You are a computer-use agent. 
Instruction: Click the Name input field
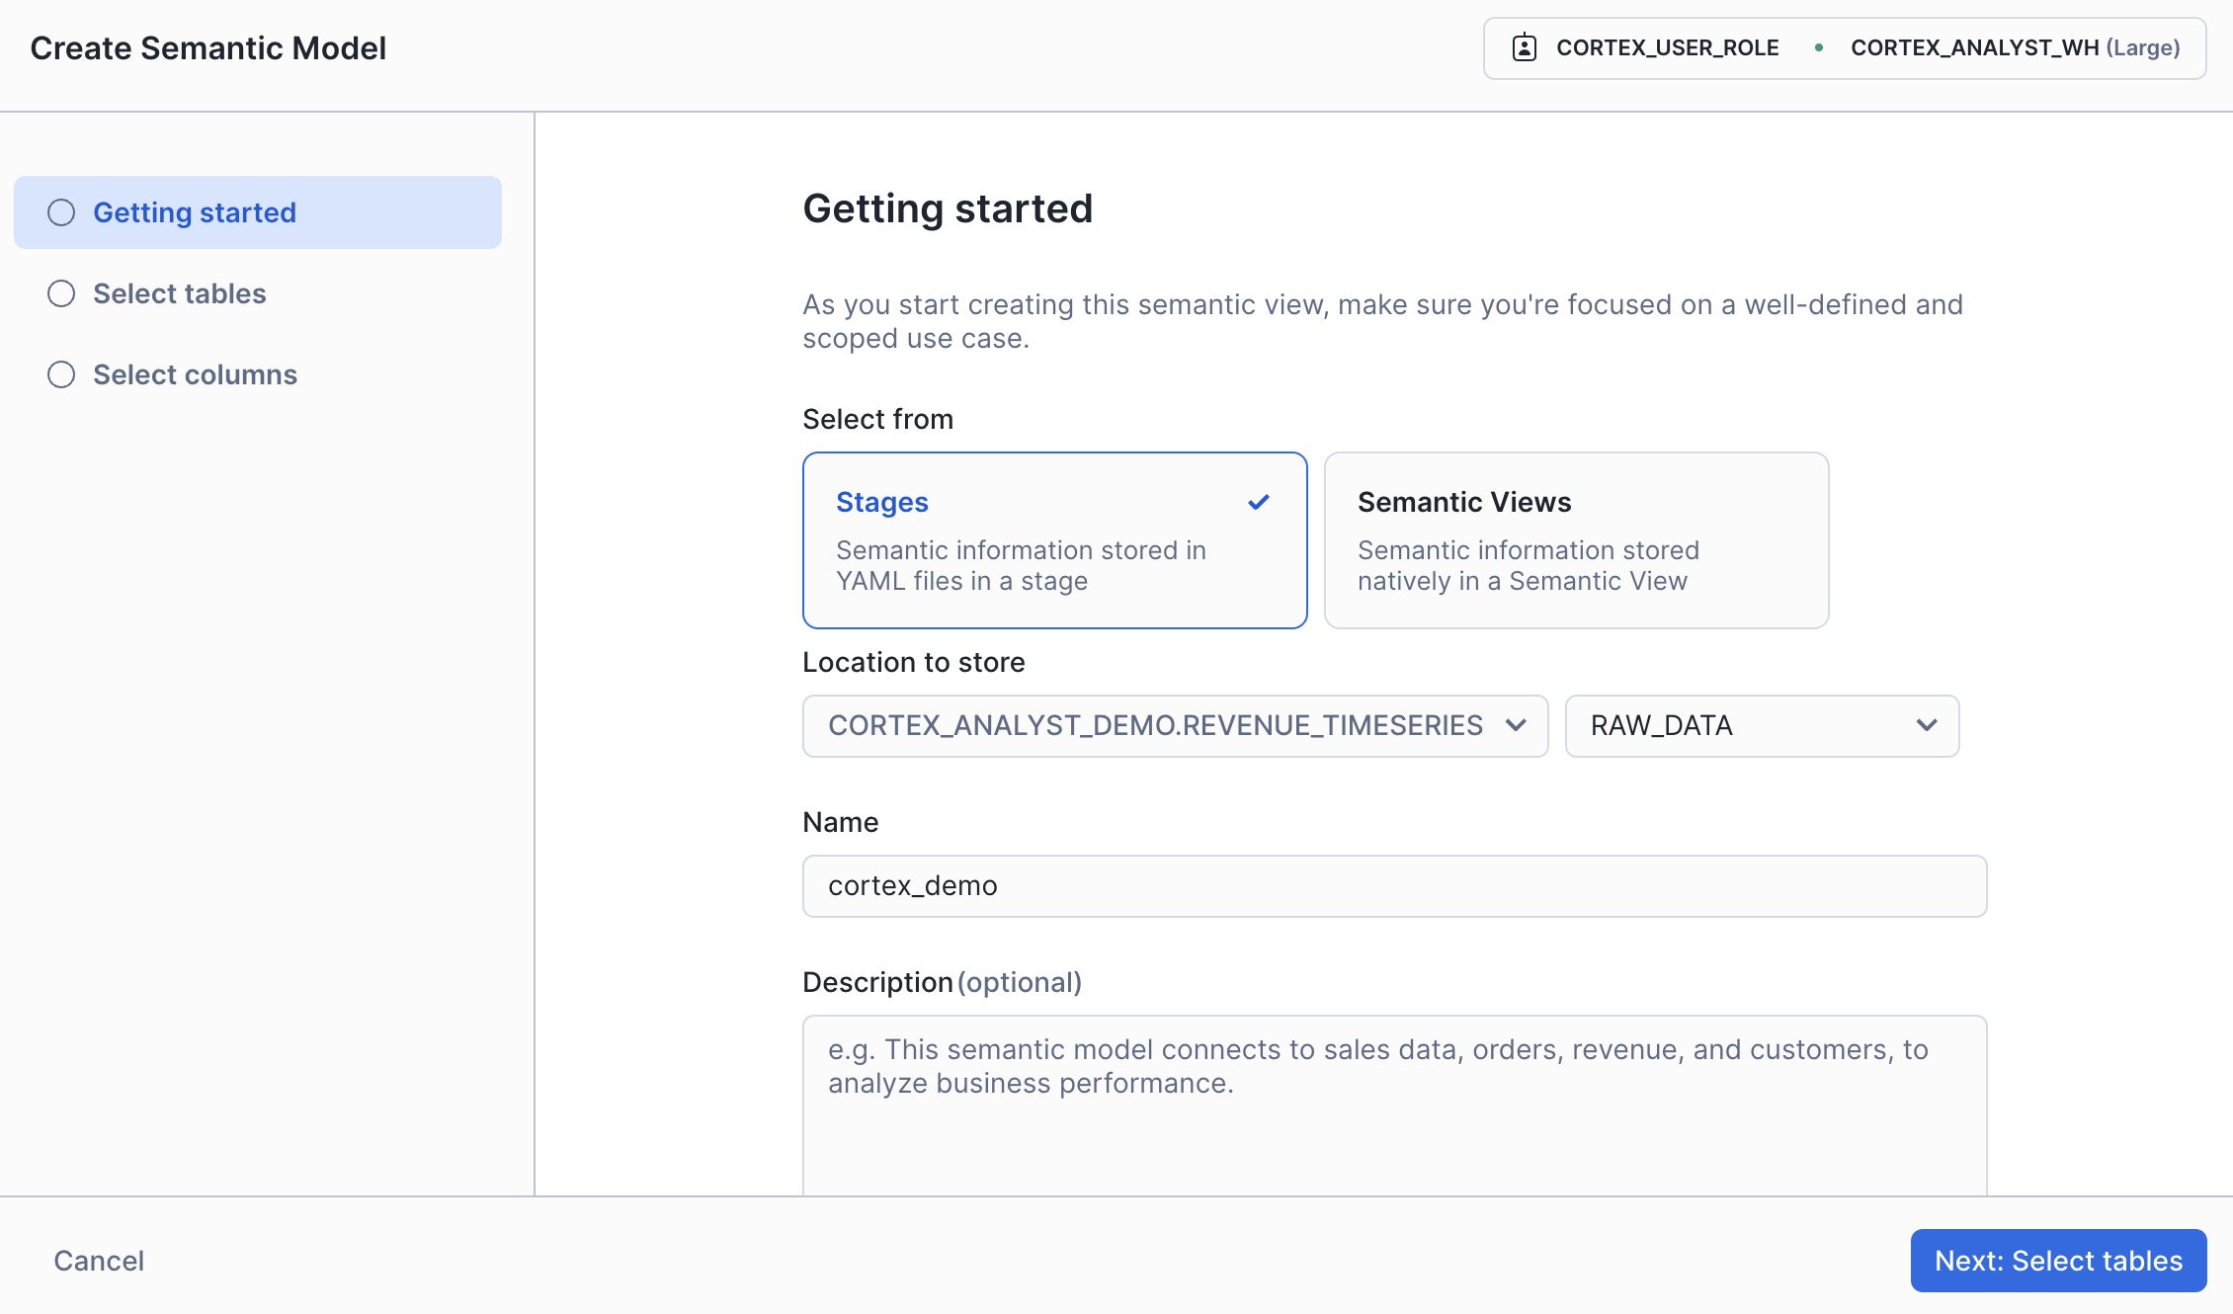click(x=1393, y=885)
